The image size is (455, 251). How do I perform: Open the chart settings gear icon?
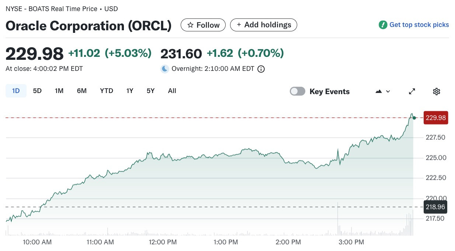pyautogui.click(x=437, y=92)
